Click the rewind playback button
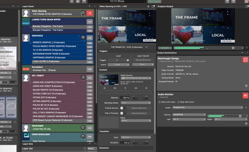 (x=115, y=88)
